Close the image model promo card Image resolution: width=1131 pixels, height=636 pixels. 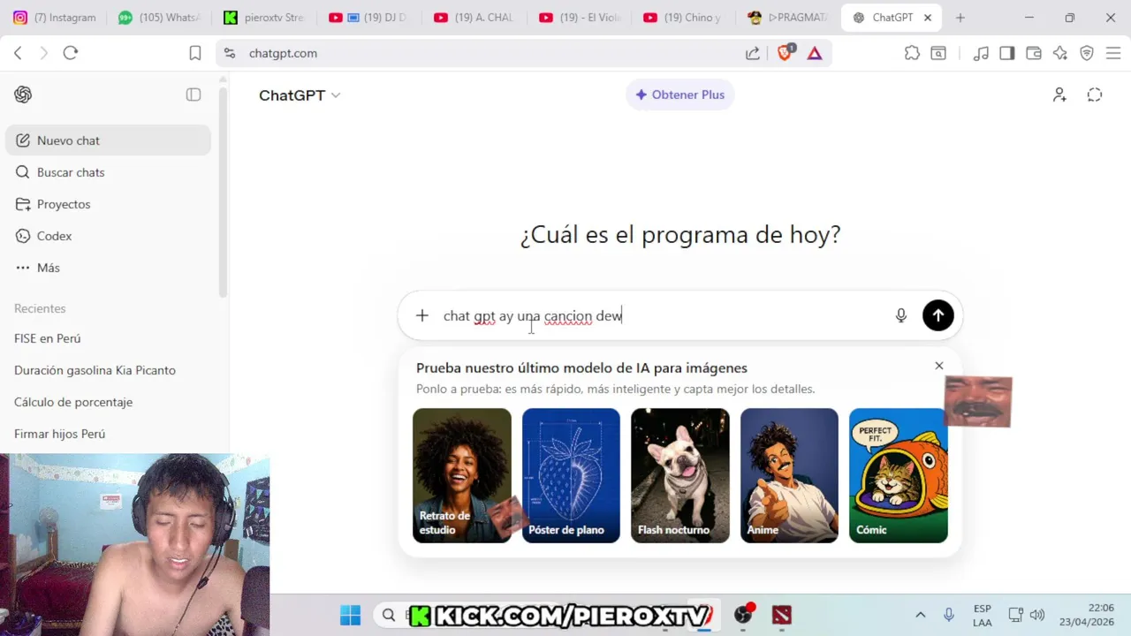coord(939,366)
